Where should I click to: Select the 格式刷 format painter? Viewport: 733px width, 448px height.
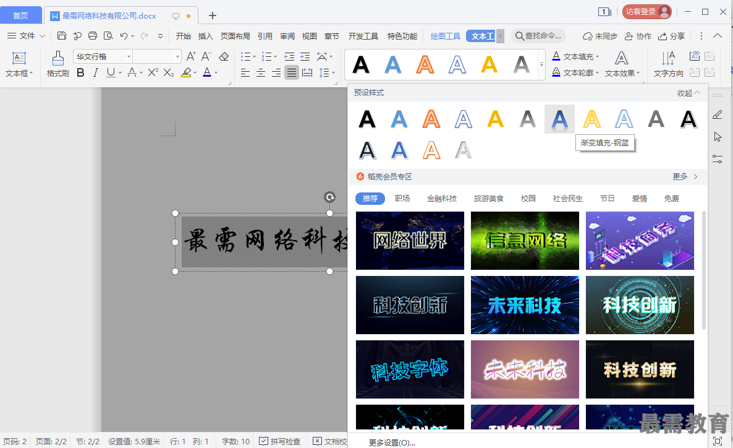[x=58, y=64]
